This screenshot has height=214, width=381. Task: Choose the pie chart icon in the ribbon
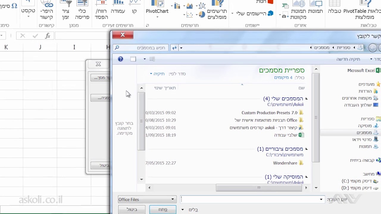pos(202,14)
